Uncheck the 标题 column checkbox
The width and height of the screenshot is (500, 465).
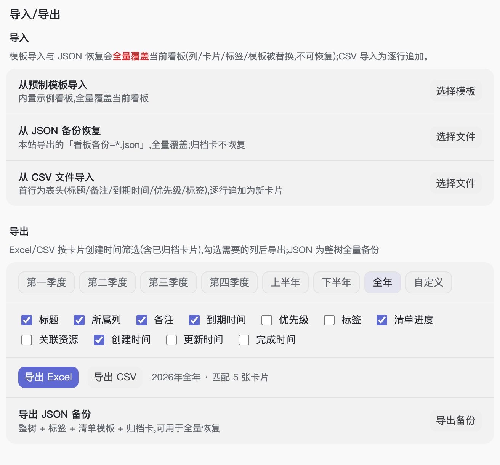click(x=27, y=320)
